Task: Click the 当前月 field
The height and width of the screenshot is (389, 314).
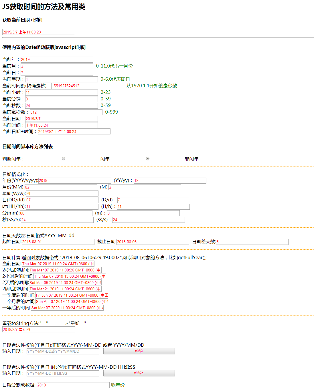Action: (x=57, y=66)
